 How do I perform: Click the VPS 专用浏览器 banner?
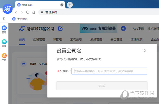(x=99, y=29)
